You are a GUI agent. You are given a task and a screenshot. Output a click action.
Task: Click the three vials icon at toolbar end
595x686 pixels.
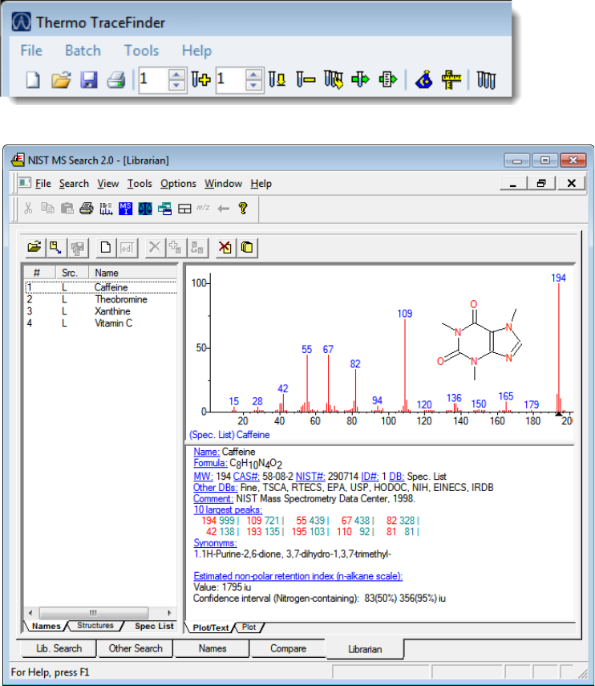click(486, 80)
